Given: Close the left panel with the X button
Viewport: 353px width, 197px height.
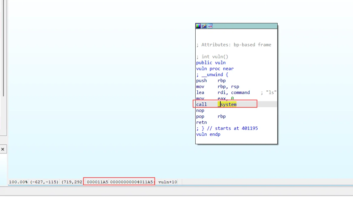Looking at the screenshot, I should (3, 149).
